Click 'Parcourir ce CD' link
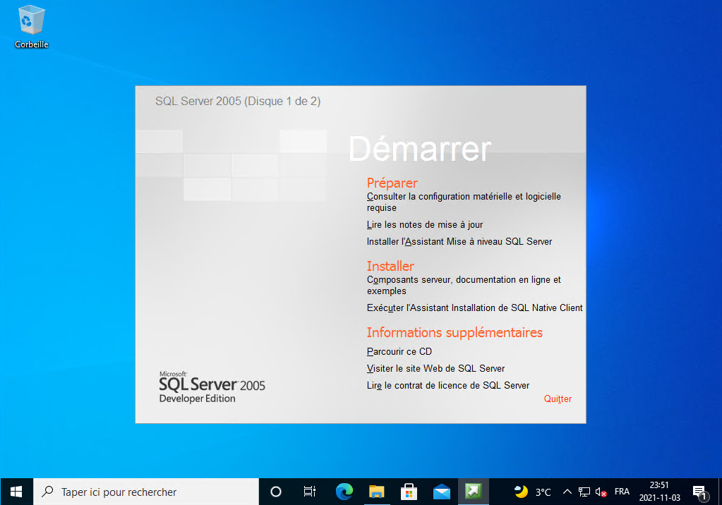The width and height of the screenshot is (722, 505). [x=399, y=351]
